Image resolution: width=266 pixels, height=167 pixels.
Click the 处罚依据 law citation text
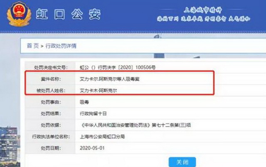135,125
